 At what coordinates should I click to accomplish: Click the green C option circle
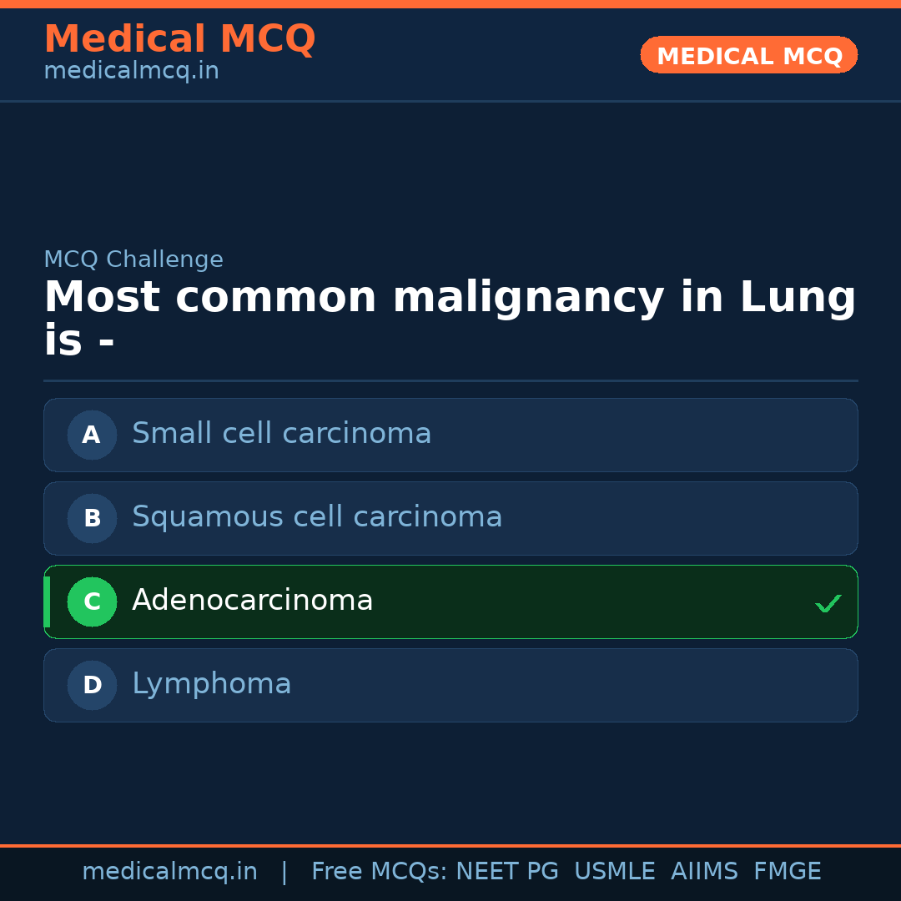click(92, 602)
